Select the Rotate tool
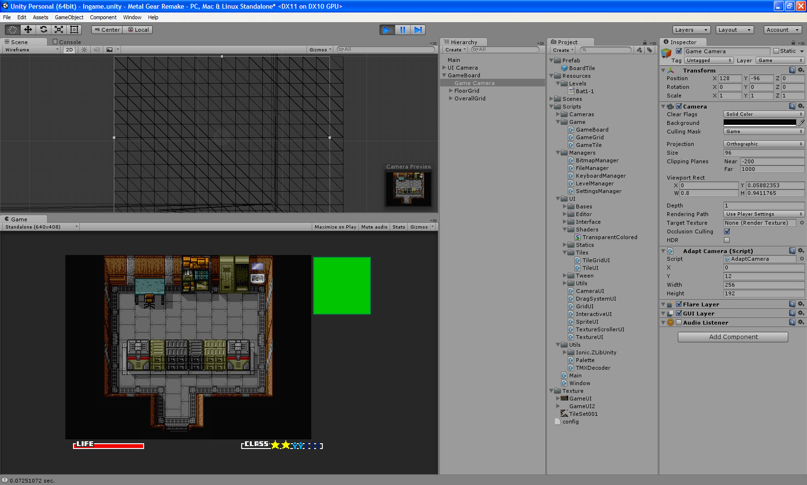This screenshot has width=807, height=485. [x=43, y=30]
